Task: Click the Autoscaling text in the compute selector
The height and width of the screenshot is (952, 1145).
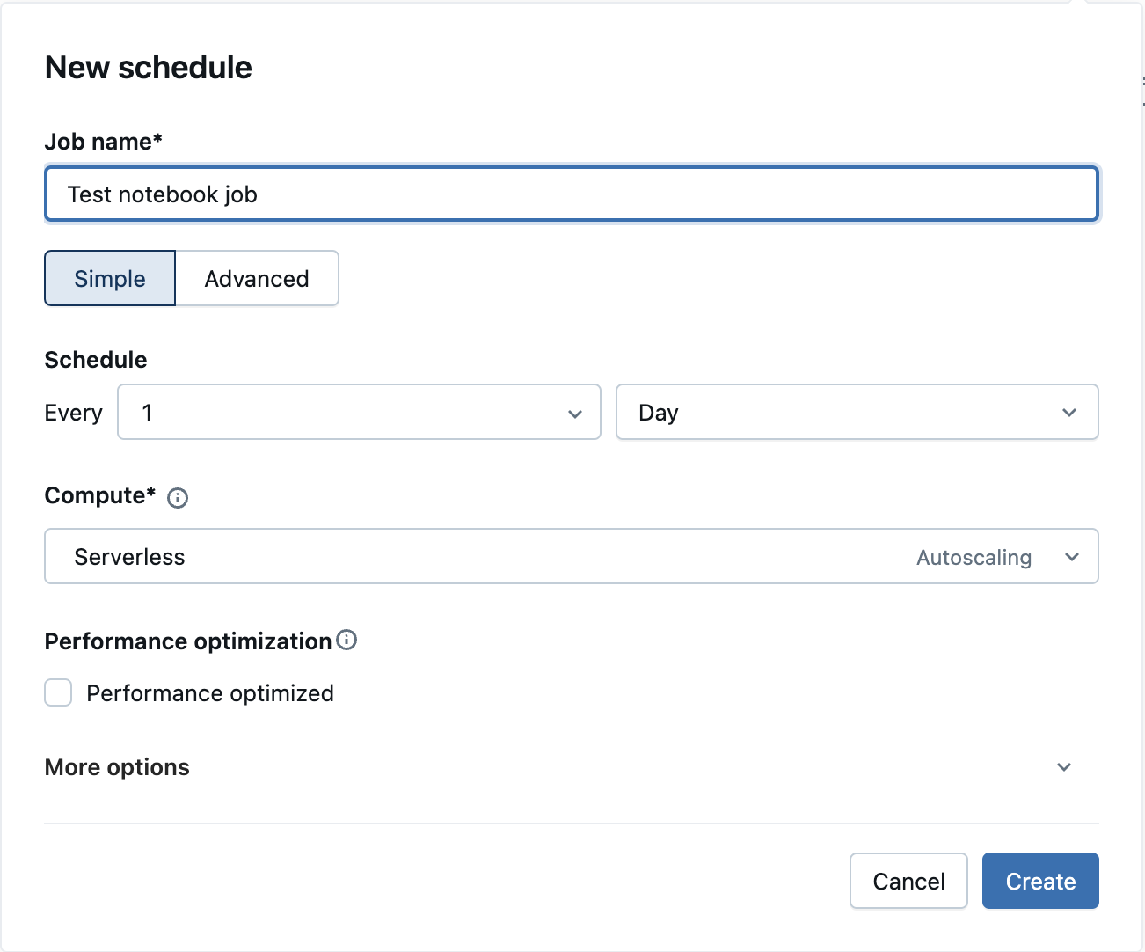Action: pos(974,558)
